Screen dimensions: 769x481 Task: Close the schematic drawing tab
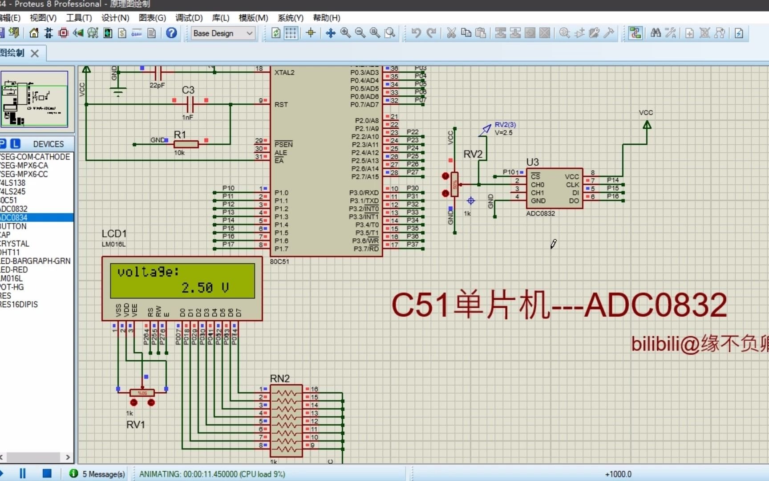(x=35, y=53)
